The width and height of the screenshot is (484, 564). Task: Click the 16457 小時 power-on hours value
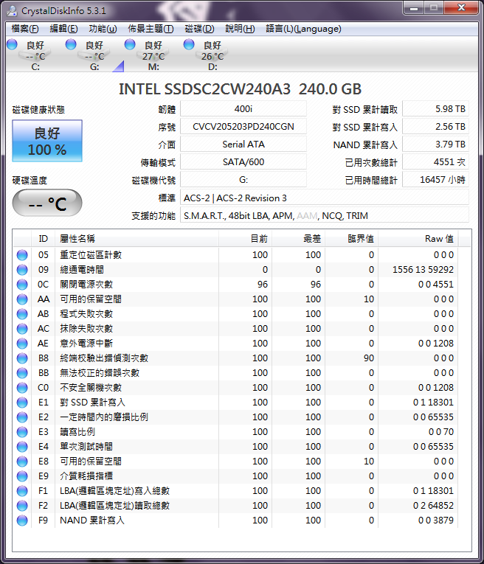pos(435,179)
